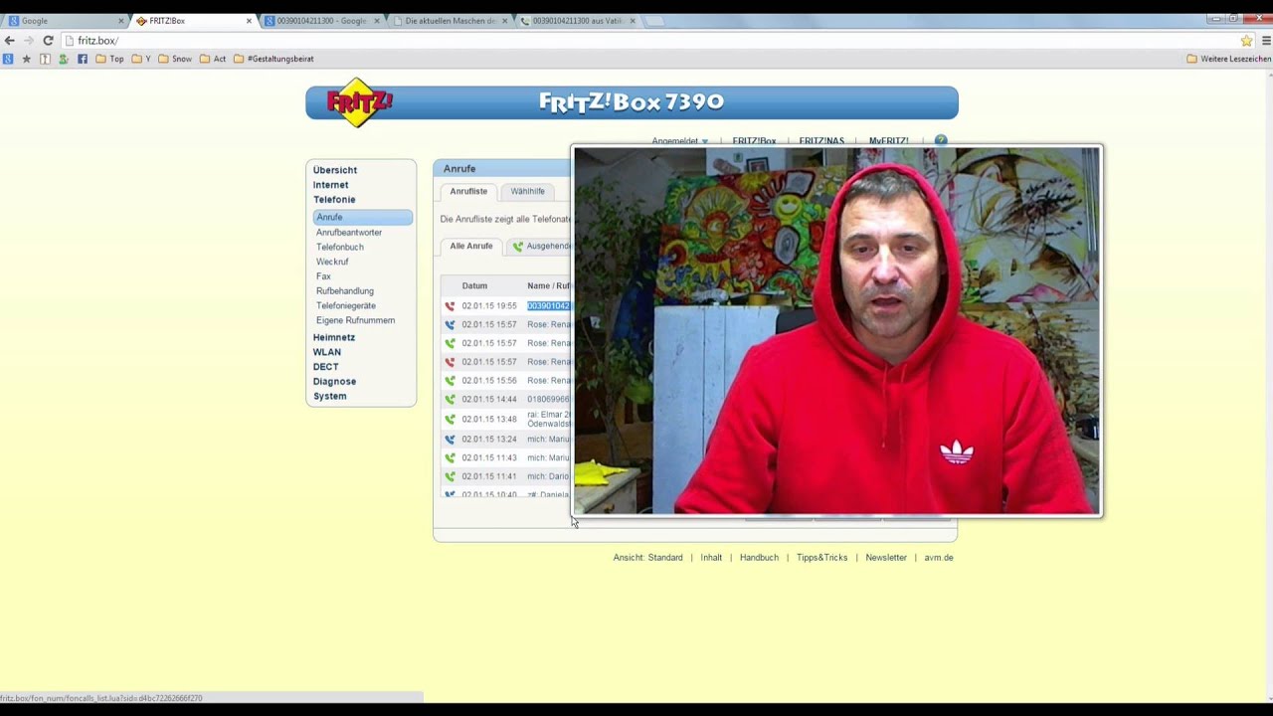This screenshot has height=716, width=1273.
Task: Open the Tipps&Tricks footer link
Action: (821, 558)
